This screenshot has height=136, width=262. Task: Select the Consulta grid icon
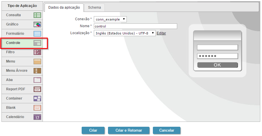37,15
